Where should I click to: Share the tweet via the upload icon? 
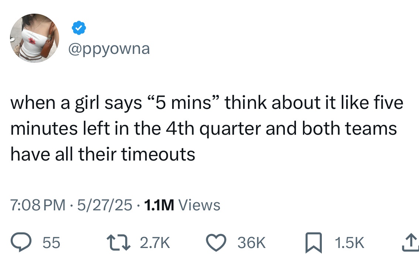point(411,242)
